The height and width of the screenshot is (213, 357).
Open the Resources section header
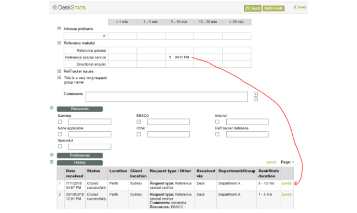point(80,109)
